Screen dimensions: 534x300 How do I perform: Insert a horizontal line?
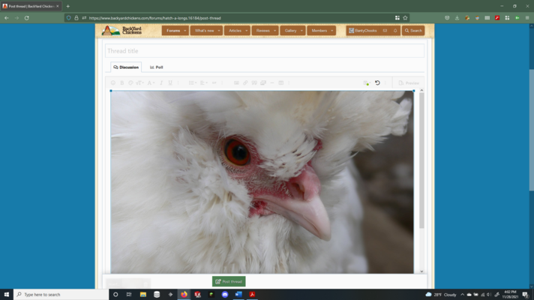[x=272, y=82]
